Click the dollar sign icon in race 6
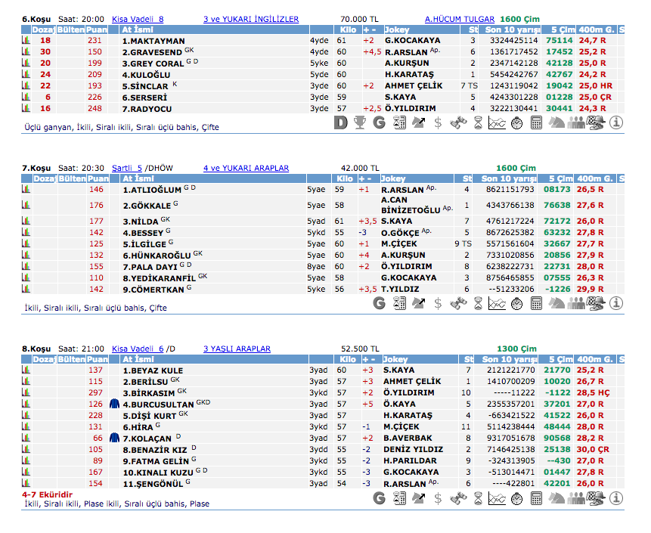This screenshot has height=533, width=651. click(x=438, y=122)
